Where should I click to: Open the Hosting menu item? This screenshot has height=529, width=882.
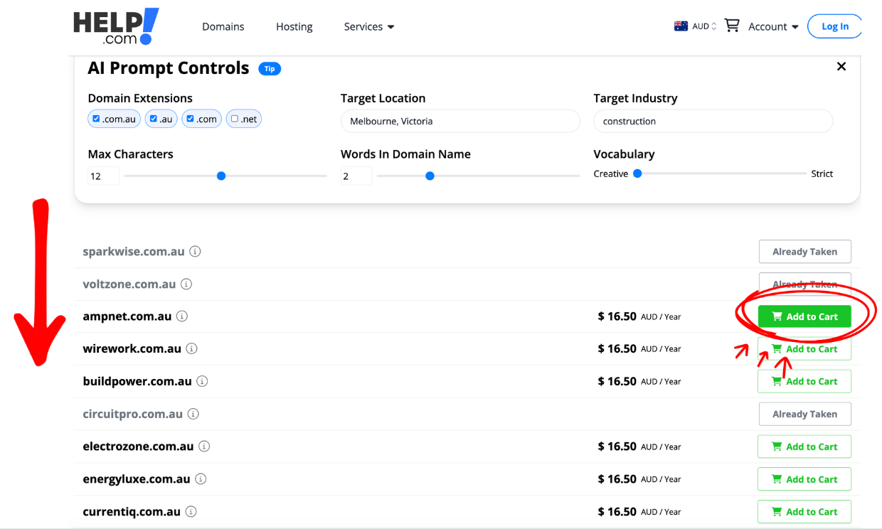(x=294, y=27)
